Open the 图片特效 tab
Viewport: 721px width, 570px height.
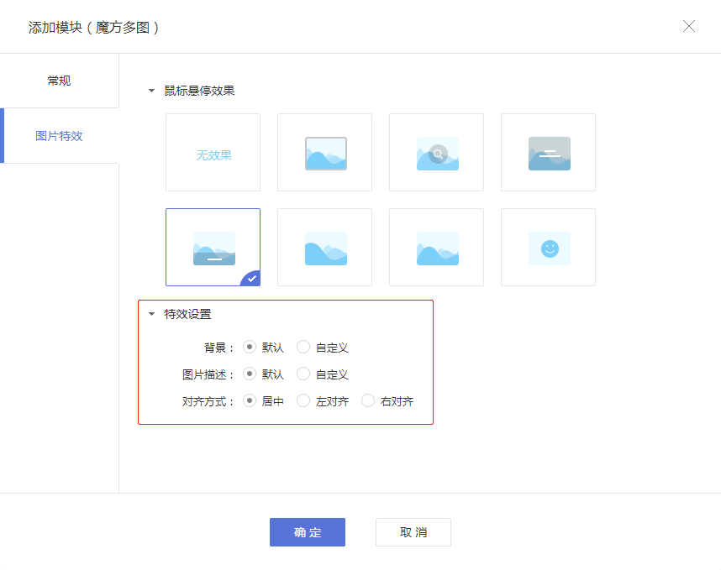[x=60, y=136]
